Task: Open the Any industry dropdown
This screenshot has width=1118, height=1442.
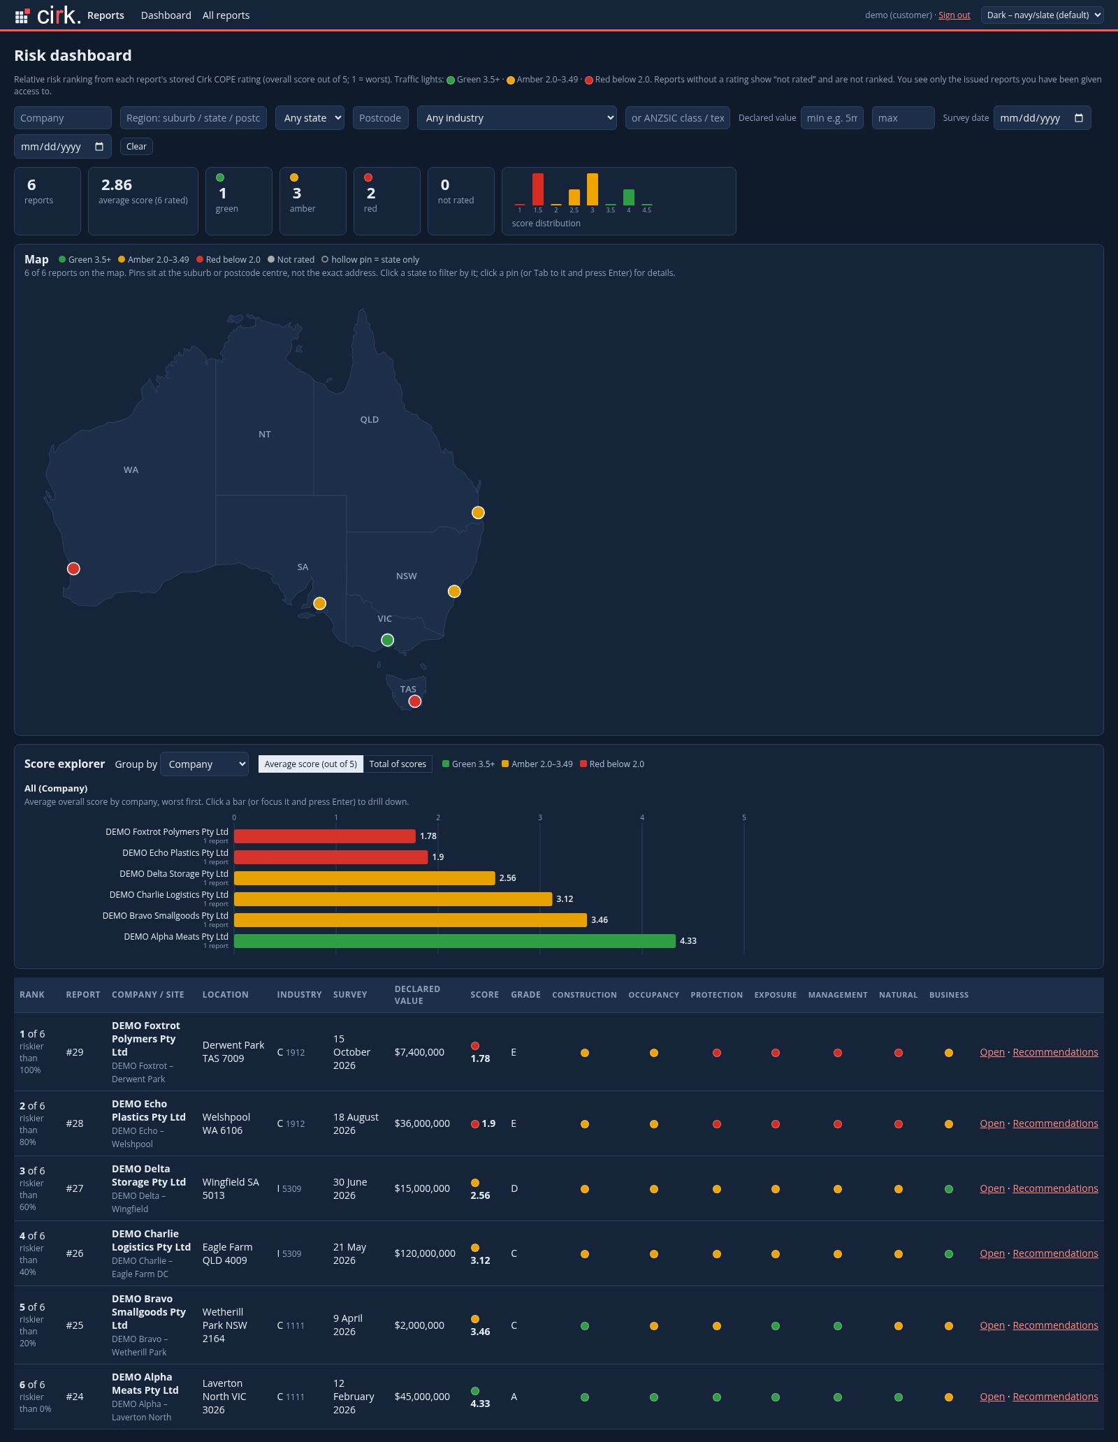Action: (x=517, y=118)
